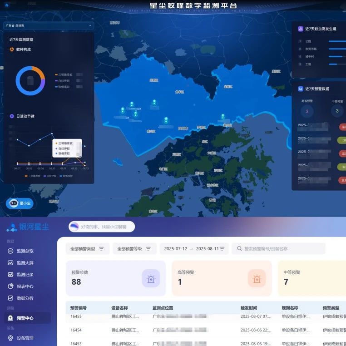Click trigger time 2025-08-07 07:...

click(256, 316)
